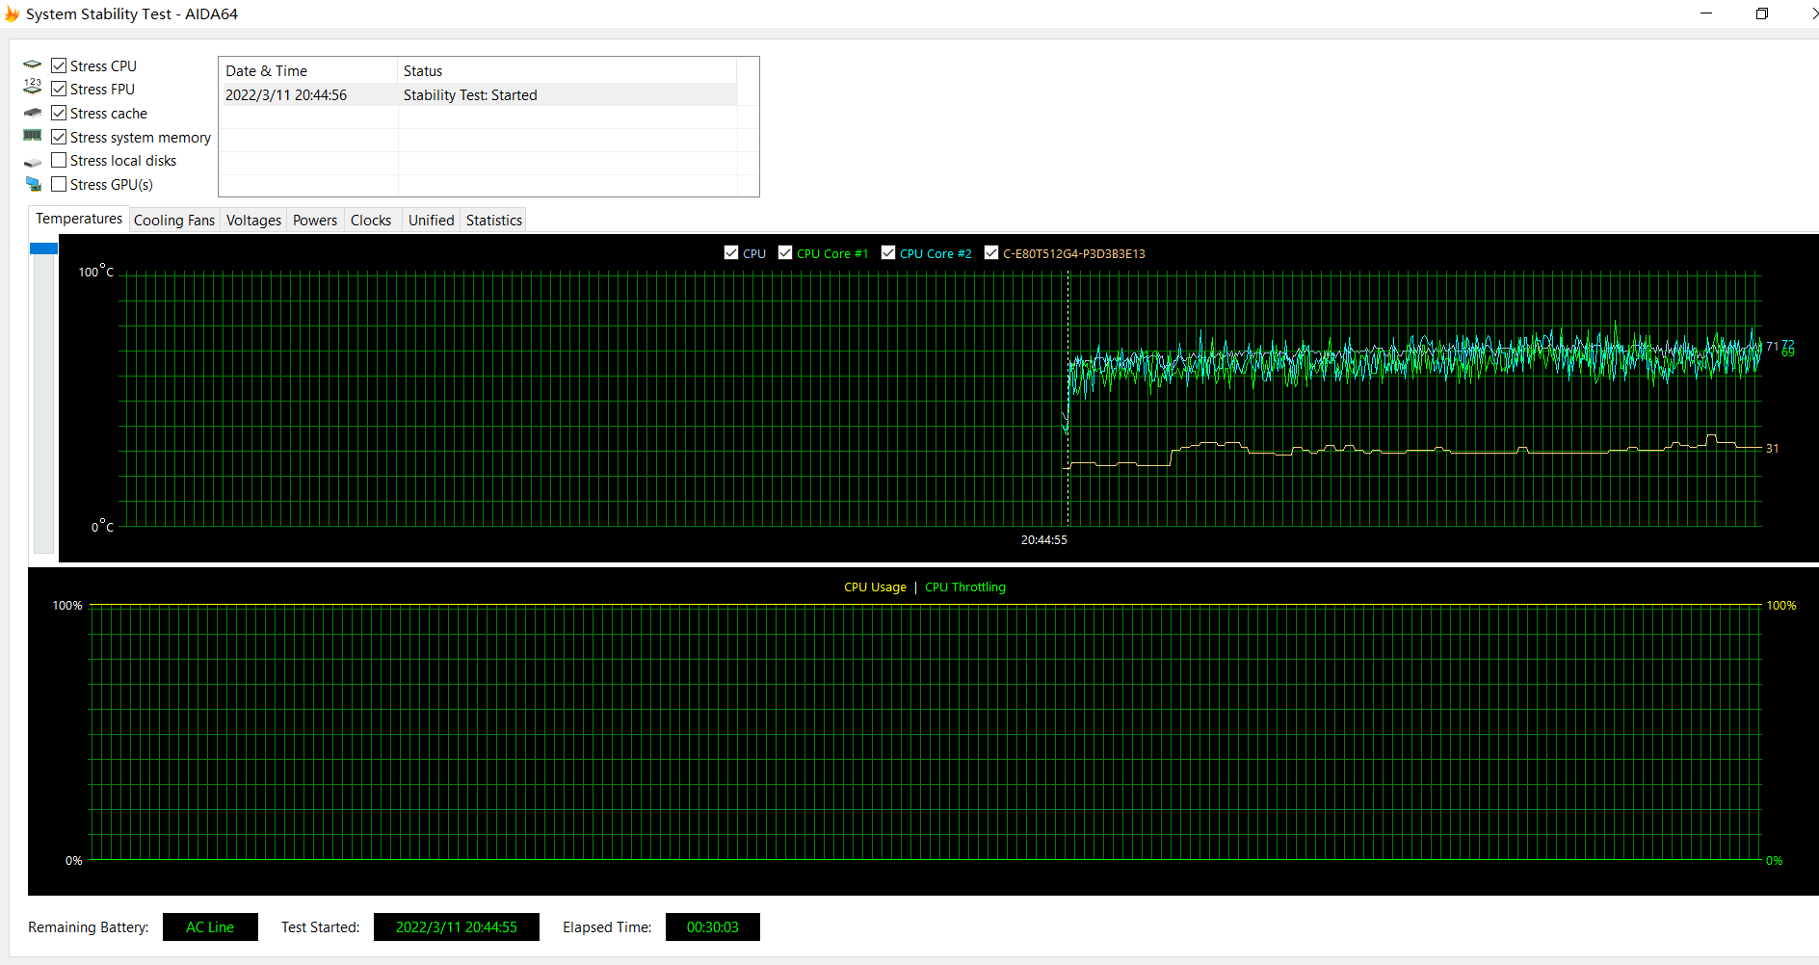Enable the Stress local disks option
This screenshot has width=1819, height=965.
coord(59,160)
